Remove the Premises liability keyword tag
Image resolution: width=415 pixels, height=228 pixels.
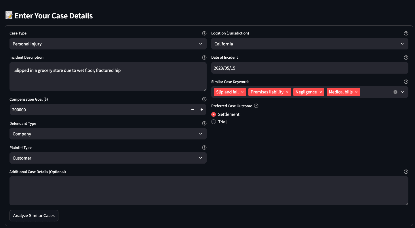[287, 92]
